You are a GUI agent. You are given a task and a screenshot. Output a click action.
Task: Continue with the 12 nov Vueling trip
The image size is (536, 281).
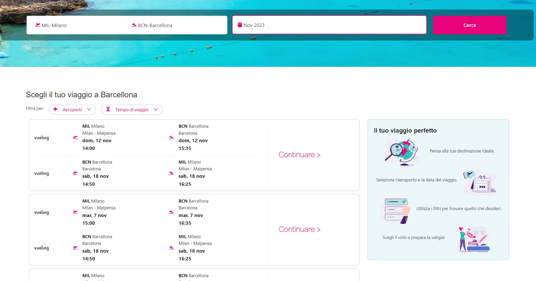pos(299,155)
